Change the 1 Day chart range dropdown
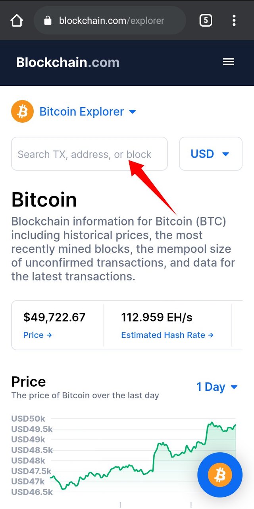The image size is (254, 509). tap(217, 387)
